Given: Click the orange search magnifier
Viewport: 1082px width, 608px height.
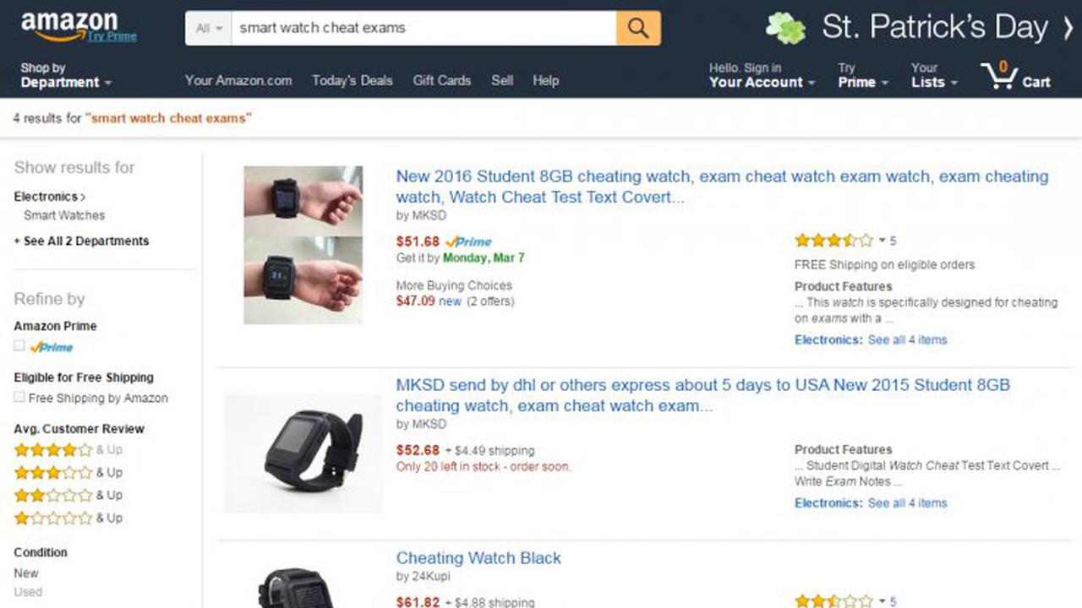Looking at the screenshot, I should 637,28.
